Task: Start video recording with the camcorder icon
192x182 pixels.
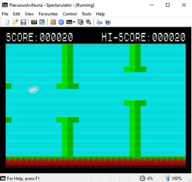Action: tap(81, 22)
